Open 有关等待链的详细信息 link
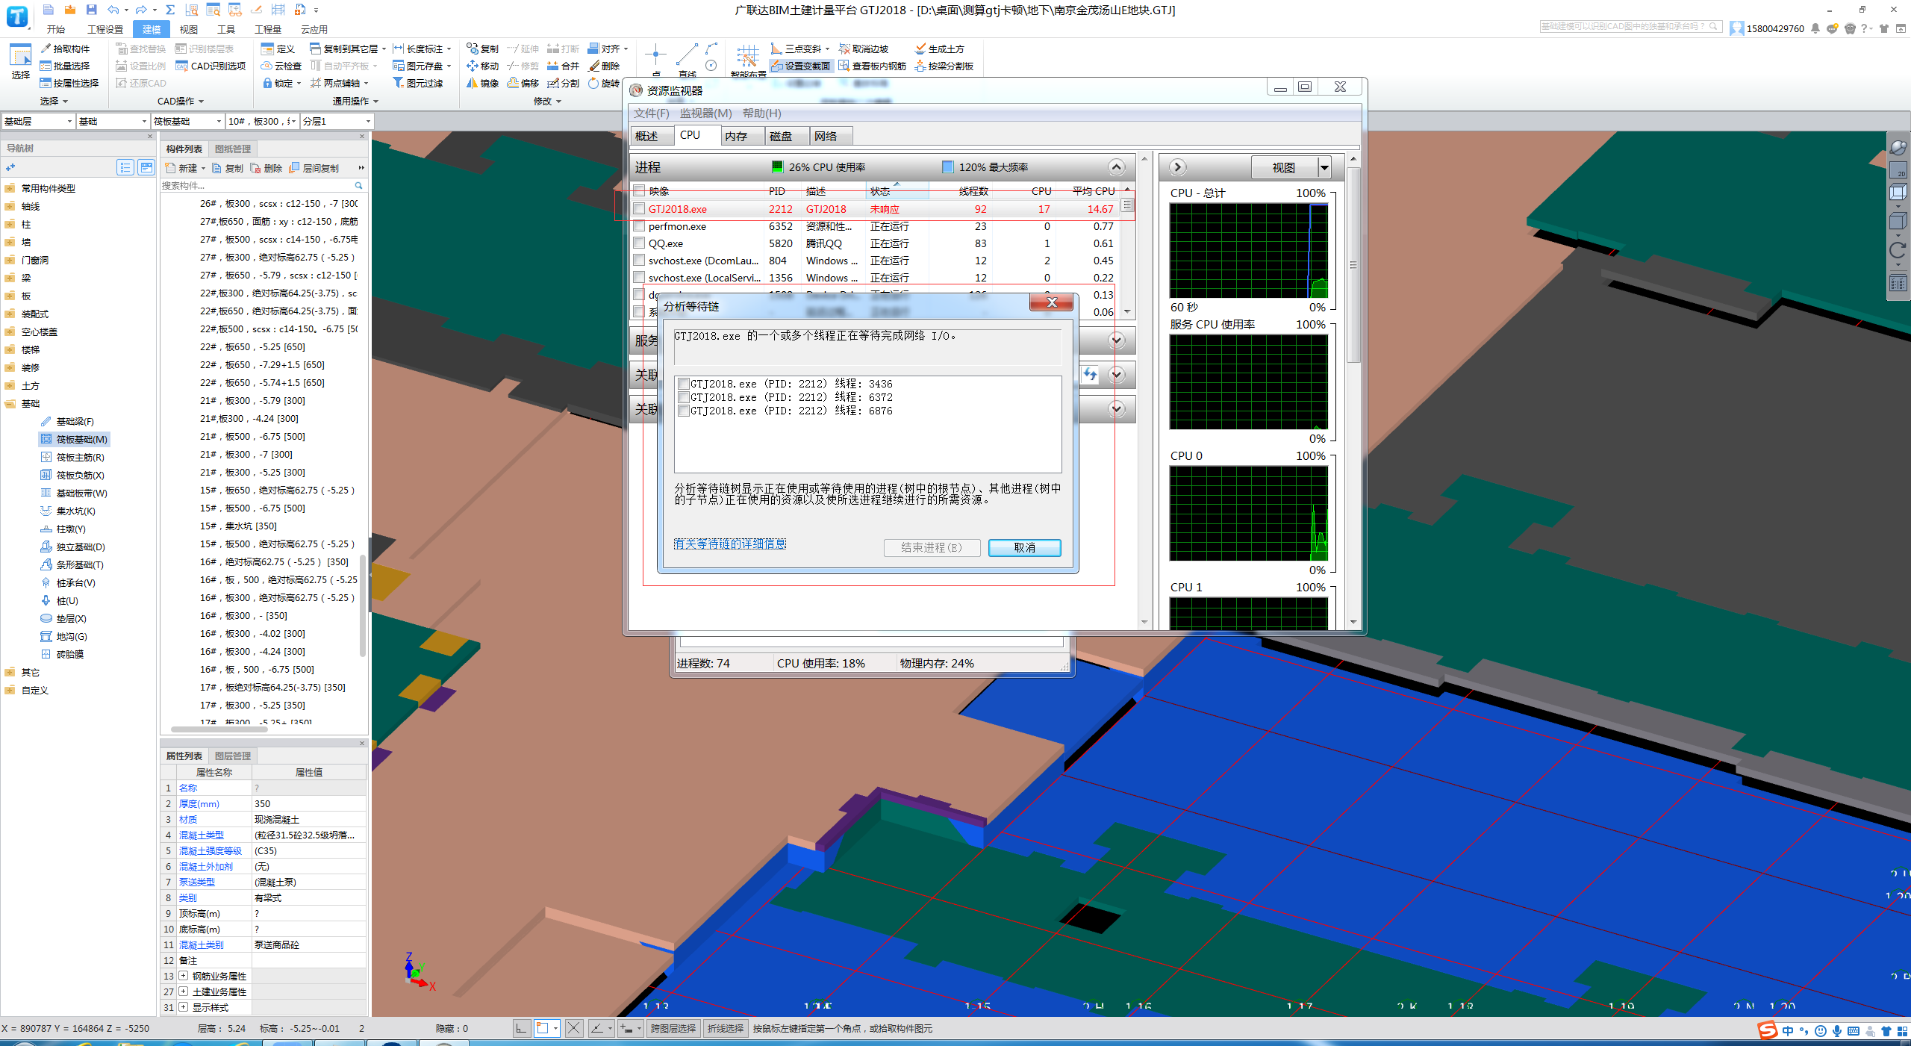 [x=729, y=544]
